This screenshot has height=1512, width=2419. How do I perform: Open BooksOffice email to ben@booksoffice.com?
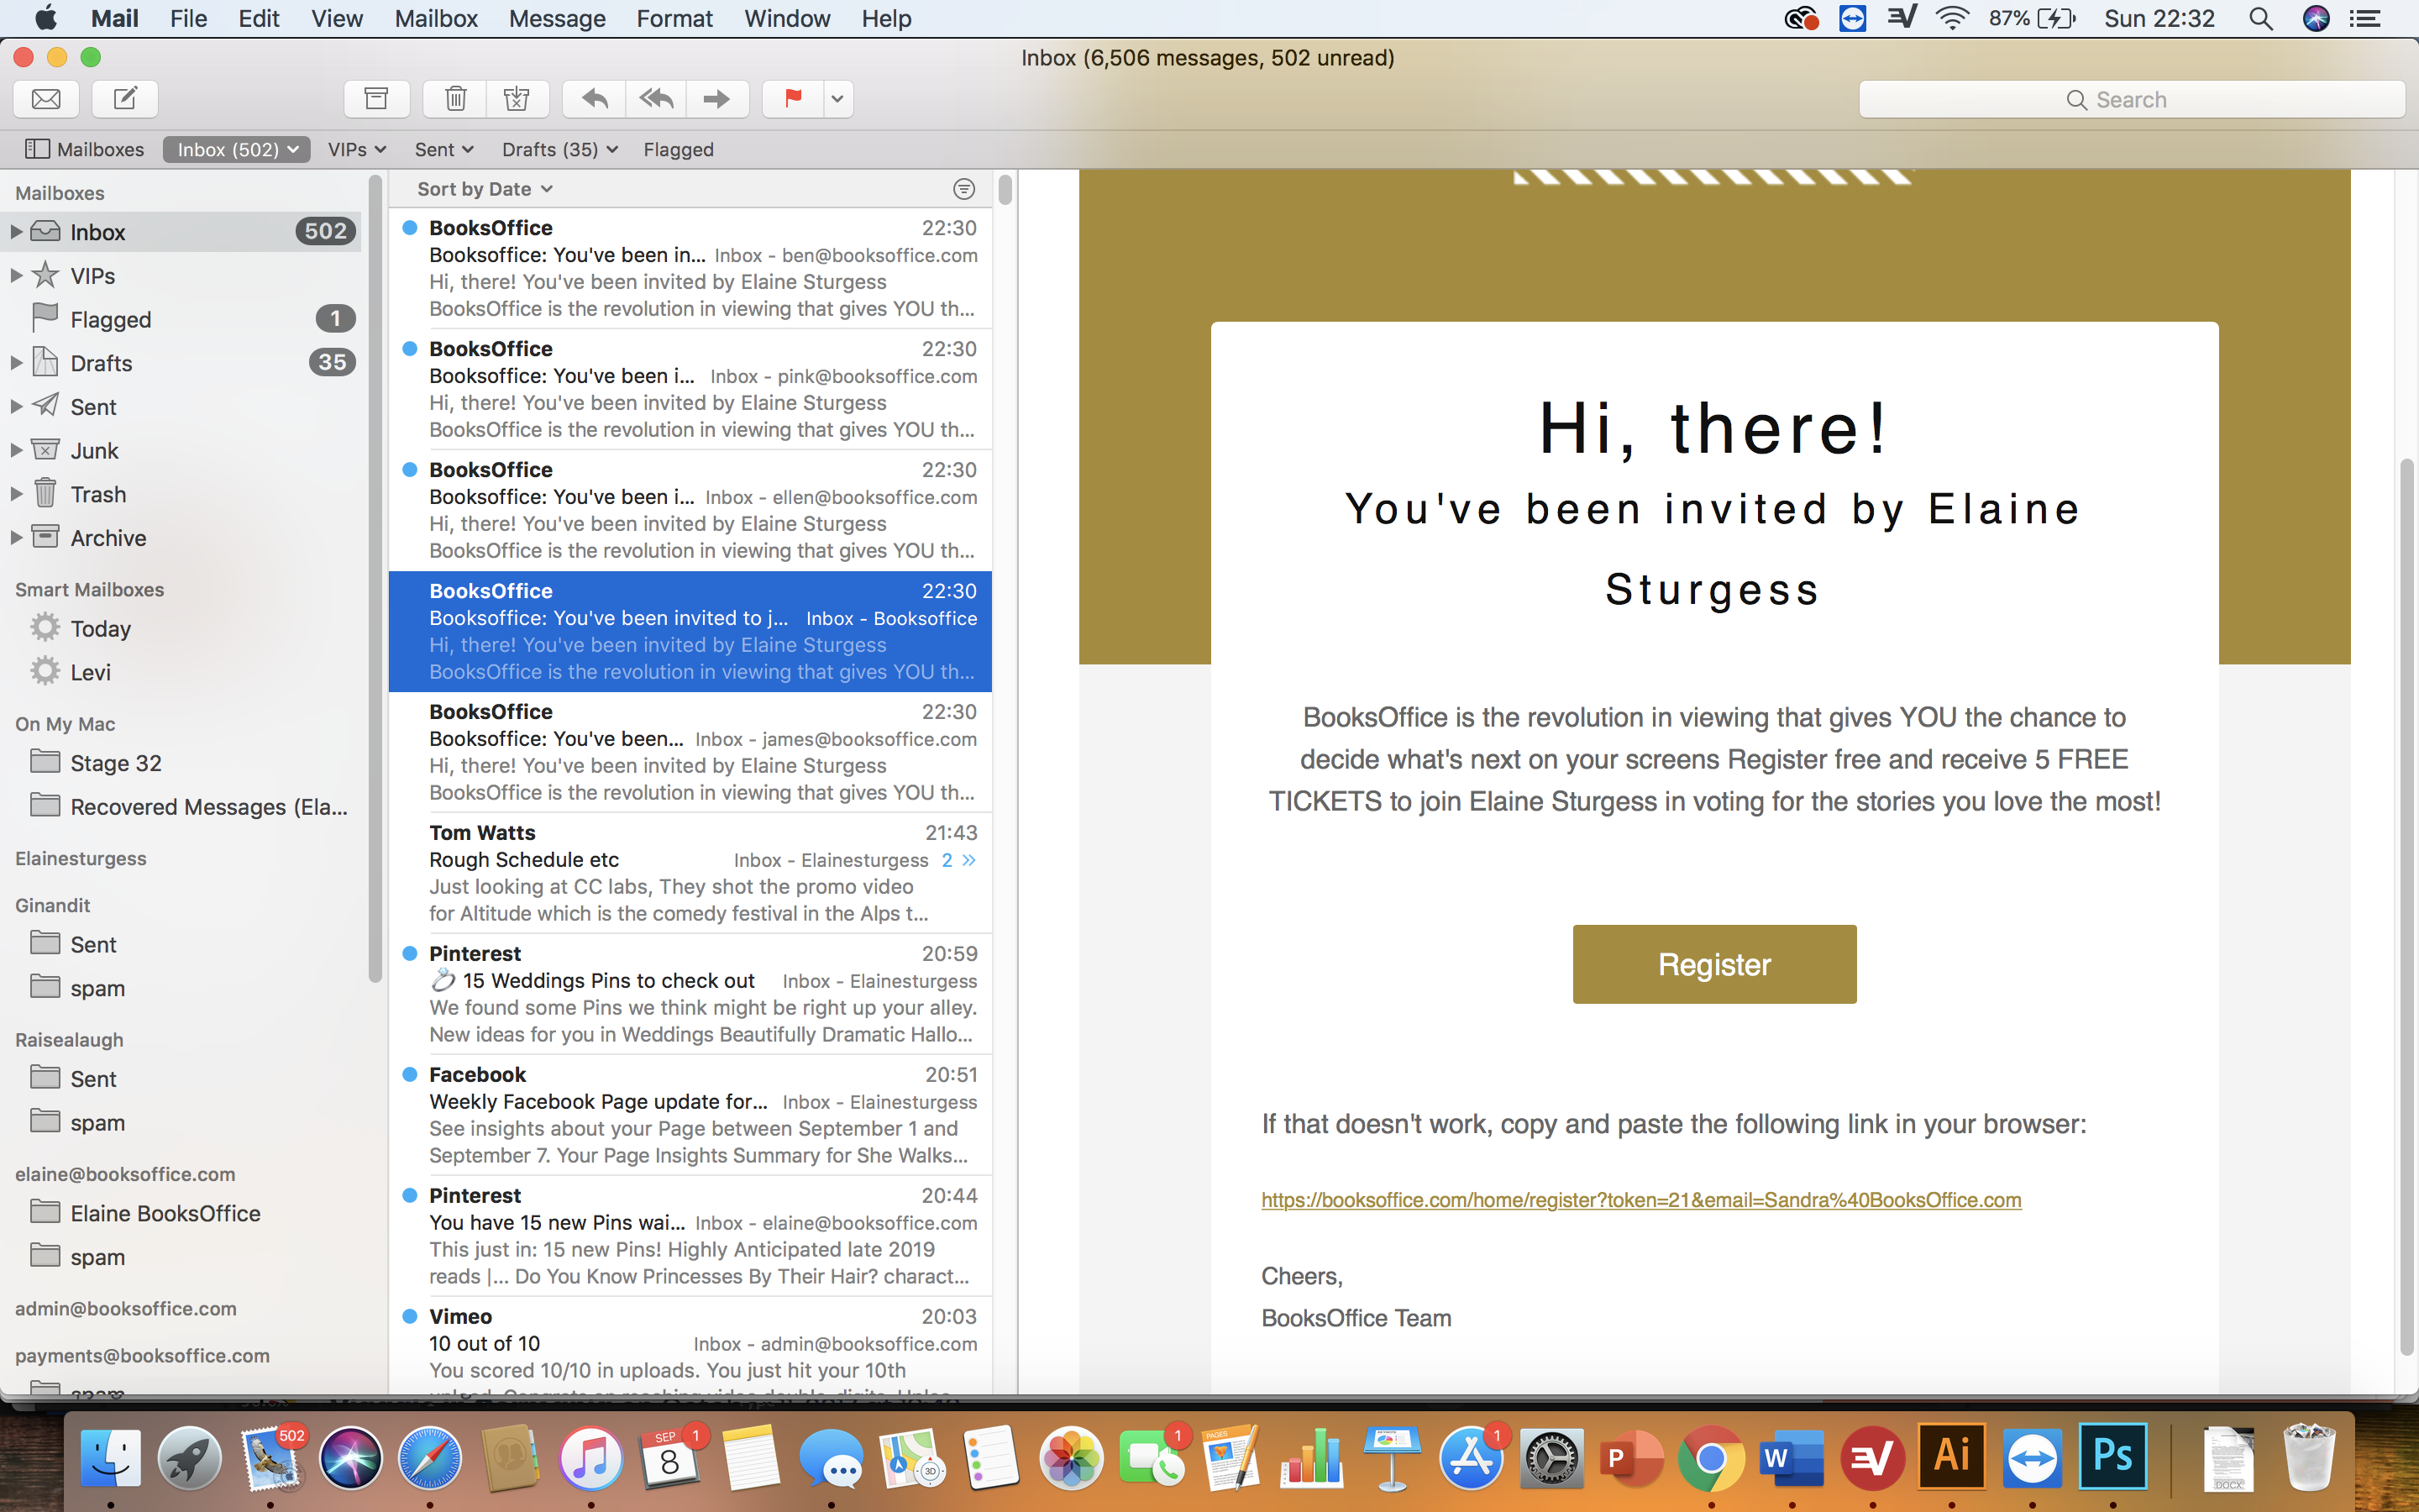[690, 267]
